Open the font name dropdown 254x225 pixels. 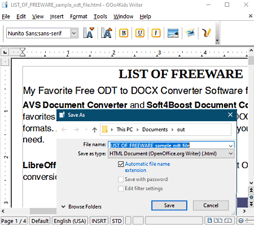coord(74,33)
